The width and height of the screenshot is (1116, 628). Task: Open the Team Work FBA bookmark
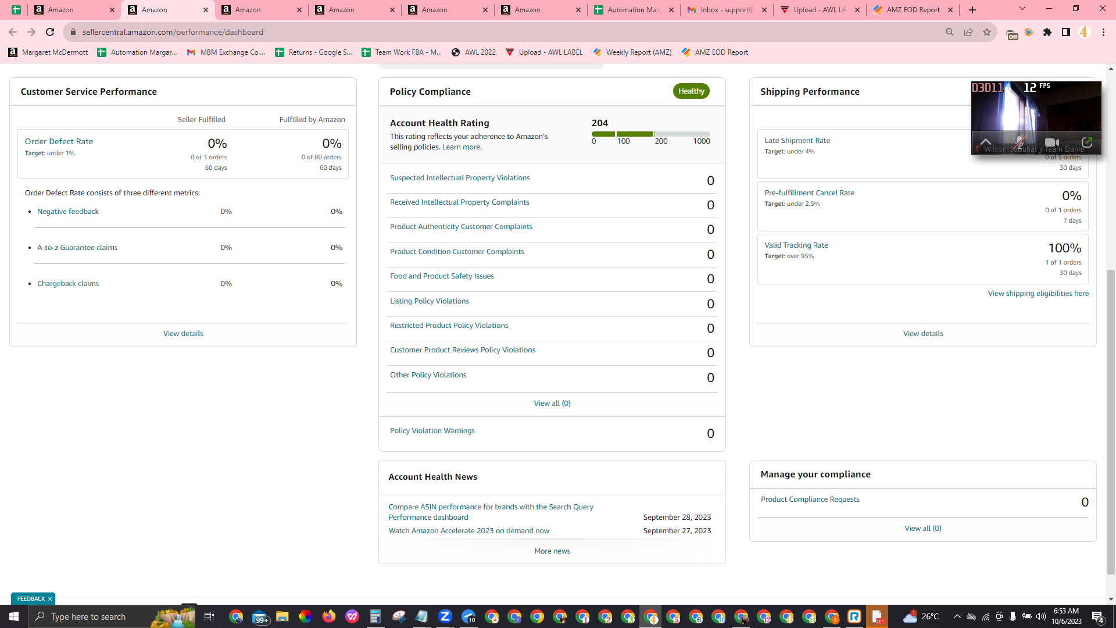click(402, 52)
